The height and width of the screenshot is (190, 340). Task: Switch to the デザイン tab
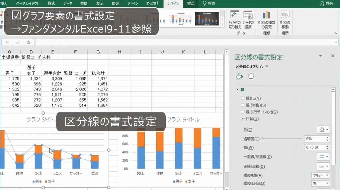(173, 3)
